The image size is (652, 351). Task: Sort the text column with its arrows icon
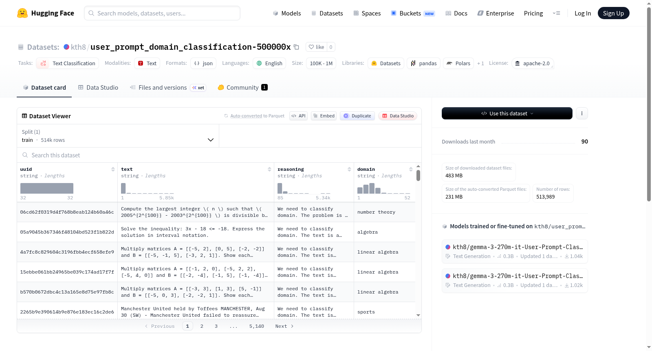(x=269, y=169)
